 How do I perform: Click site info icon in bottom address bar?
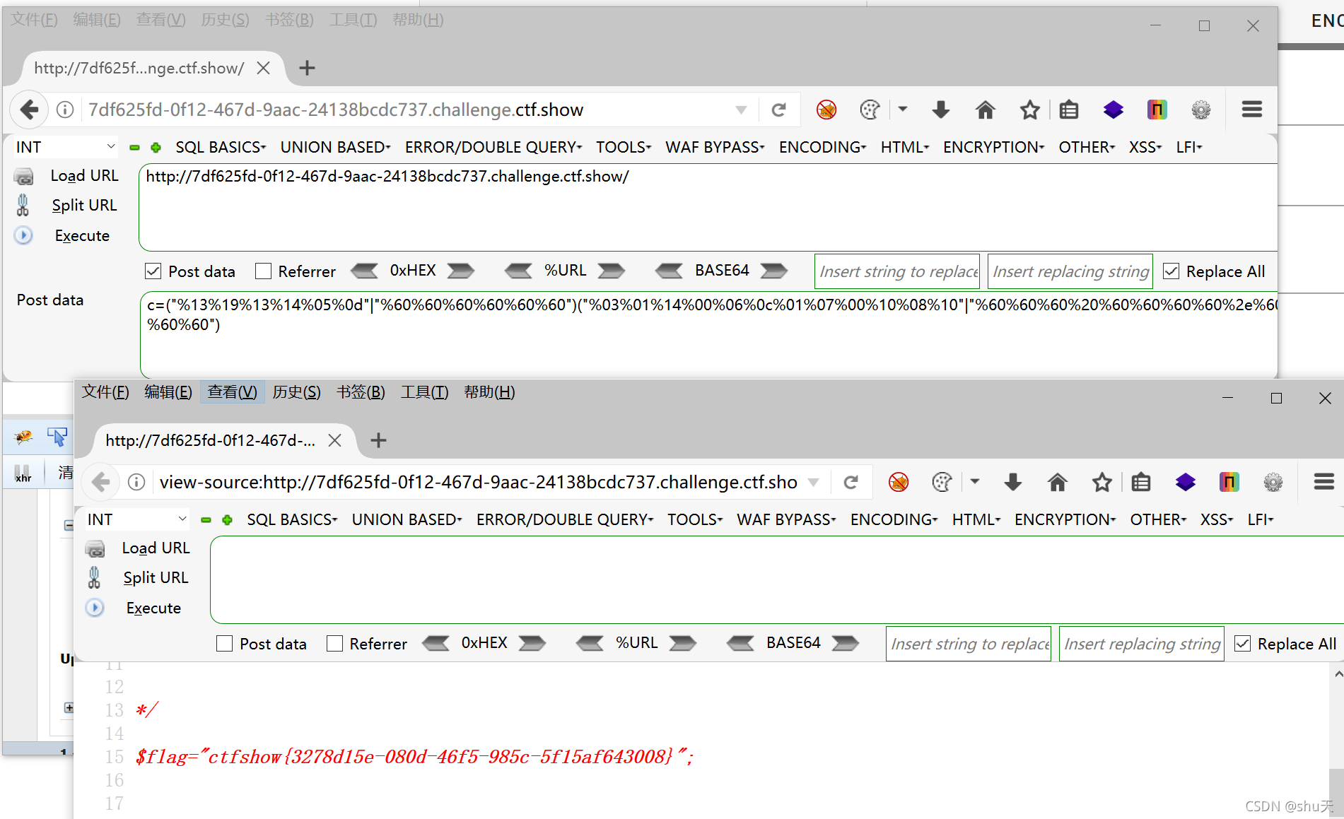(136, 482)
